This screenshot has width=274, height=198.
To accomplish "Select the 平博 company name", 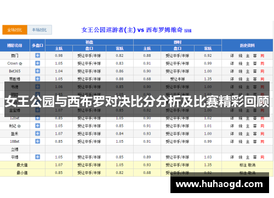I will pyautogui.click(x=15, y=157).
